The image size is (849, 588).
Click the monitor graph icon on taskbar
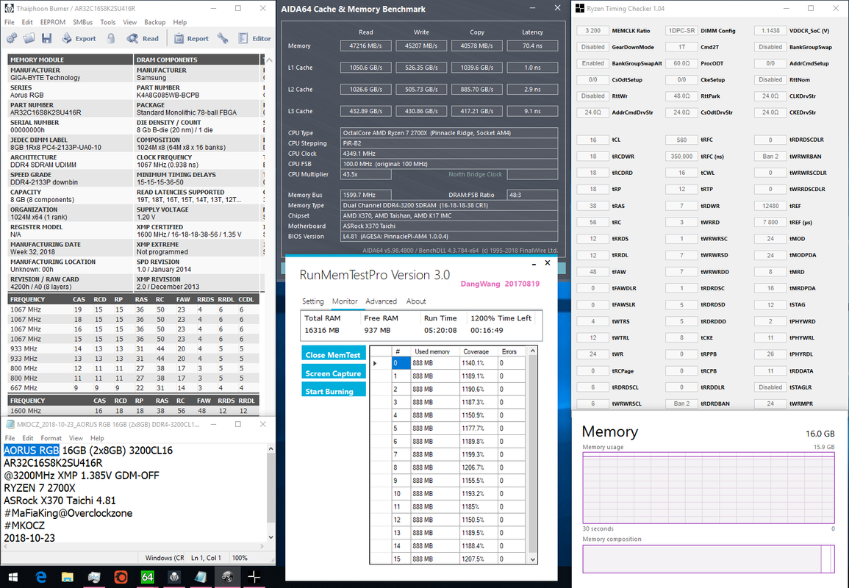(x=93, y=577)
